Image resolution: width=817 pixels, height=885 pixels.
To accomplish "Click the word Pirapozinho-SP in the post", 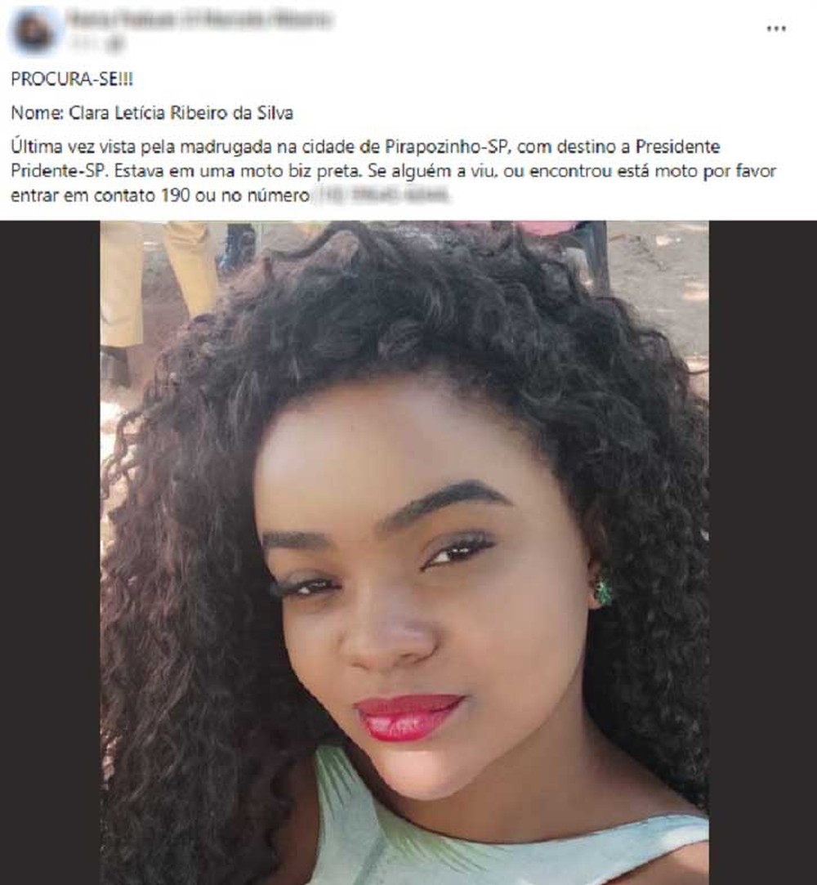I will pos(448,147).
